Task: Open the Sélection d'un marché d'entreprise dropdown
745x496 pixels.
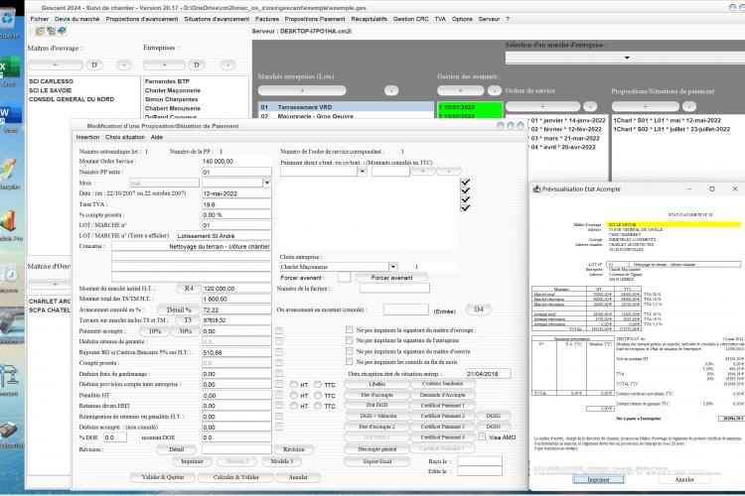Action: click(627, 58)
